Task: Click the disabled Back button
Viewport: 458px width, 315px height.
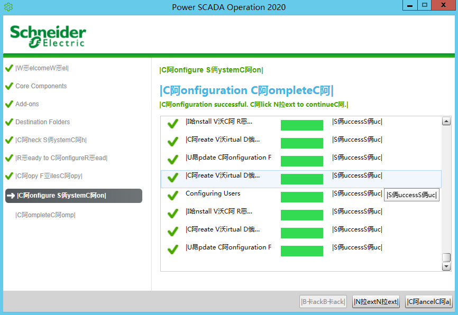Action: tap(323, 302)
